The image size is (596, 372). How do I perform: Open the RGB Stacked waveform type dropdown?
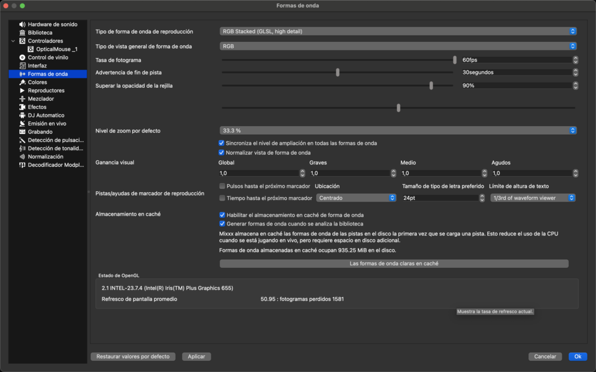[x=398, y=31]
